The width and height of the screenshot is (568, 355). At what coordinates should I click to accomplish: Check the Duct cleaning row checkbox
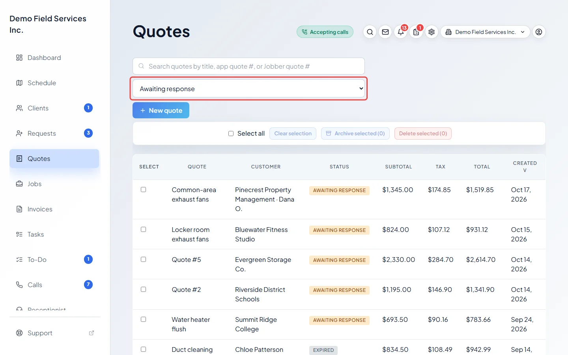pyautogui.click(x=144, y=349)
